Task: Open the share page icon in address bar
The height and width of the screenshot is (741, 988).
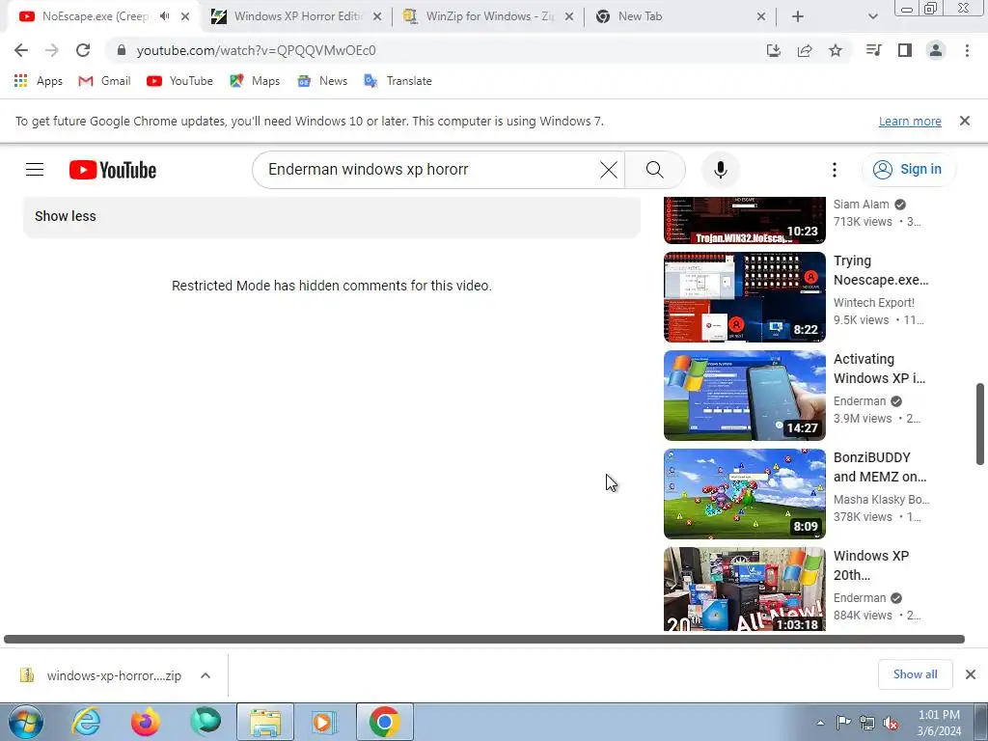Action: 805,50
